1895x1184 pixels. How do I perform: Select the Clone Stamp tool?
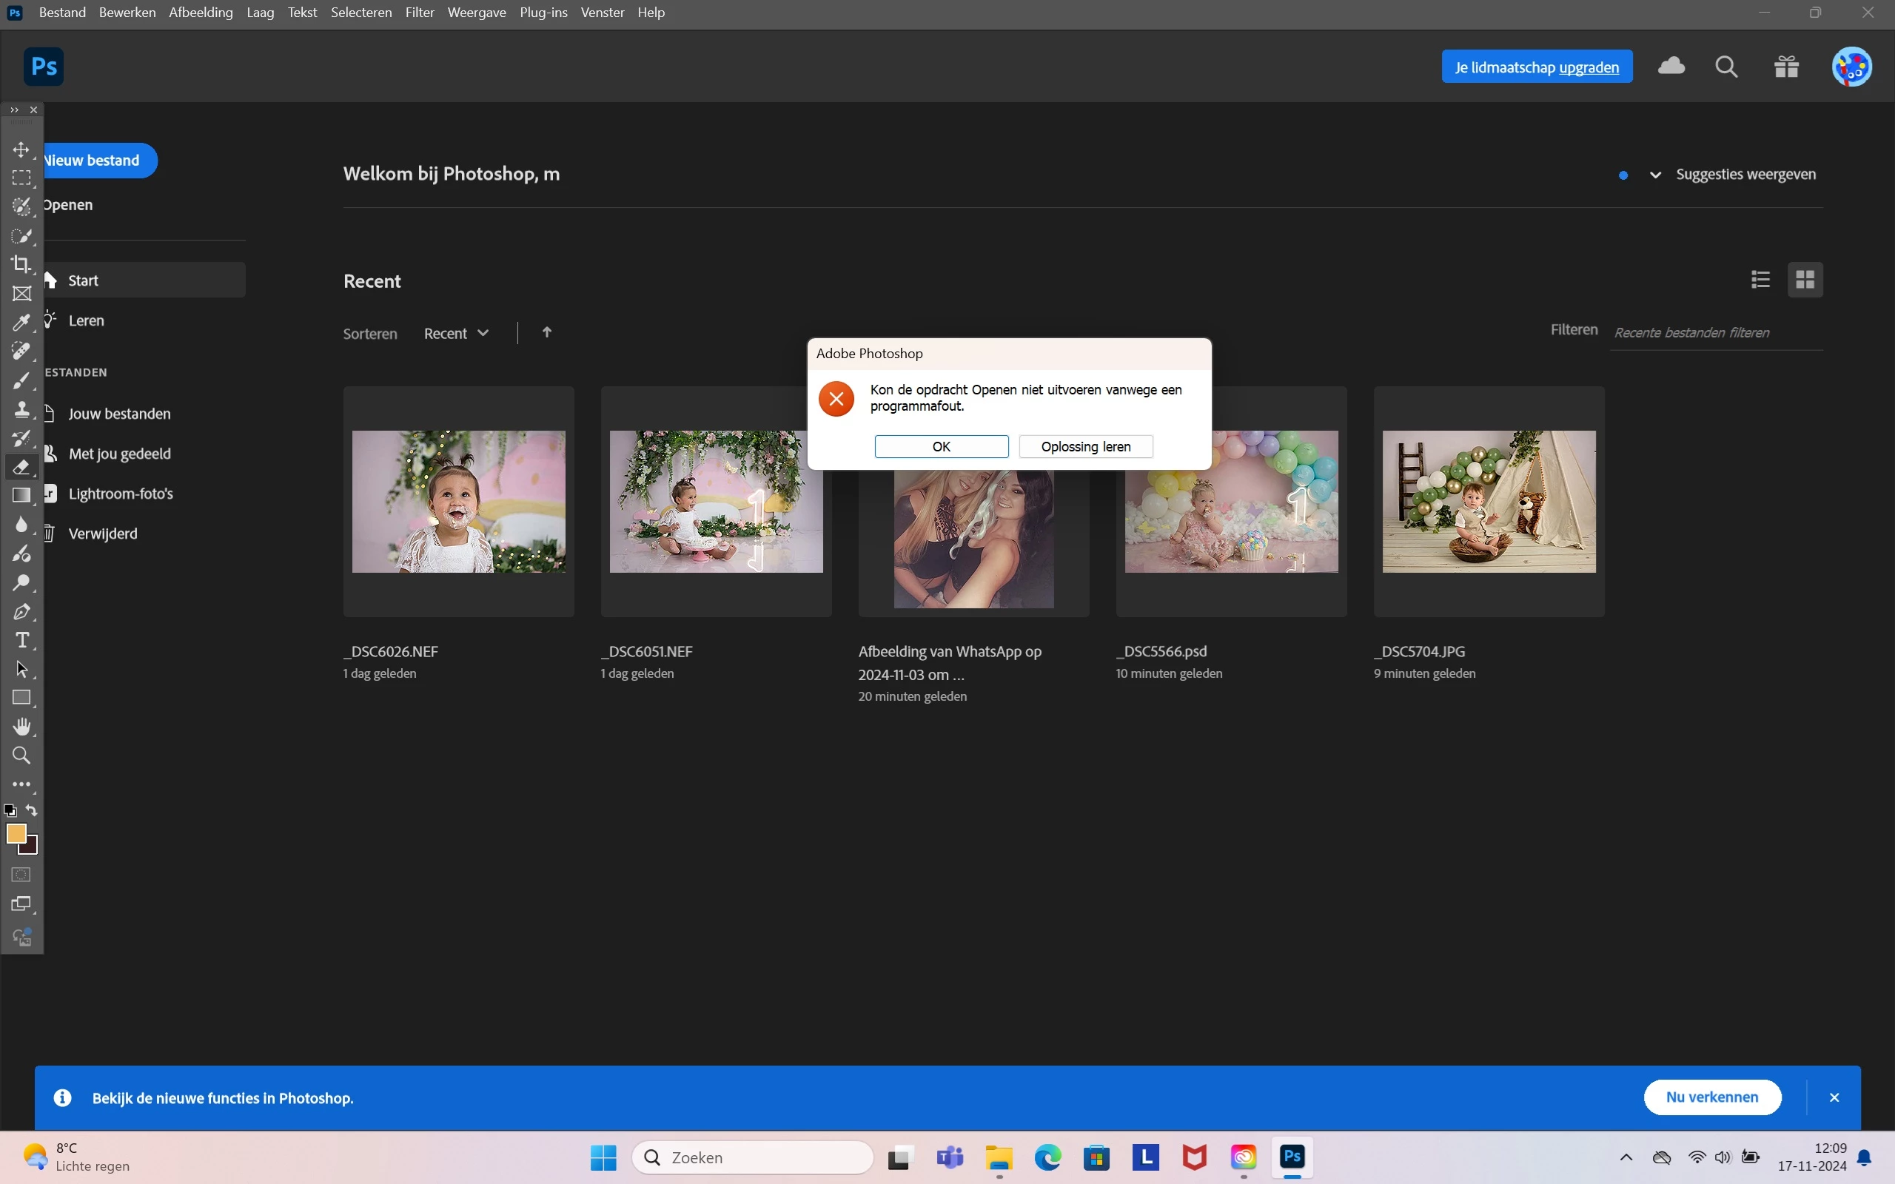[21, 409]
